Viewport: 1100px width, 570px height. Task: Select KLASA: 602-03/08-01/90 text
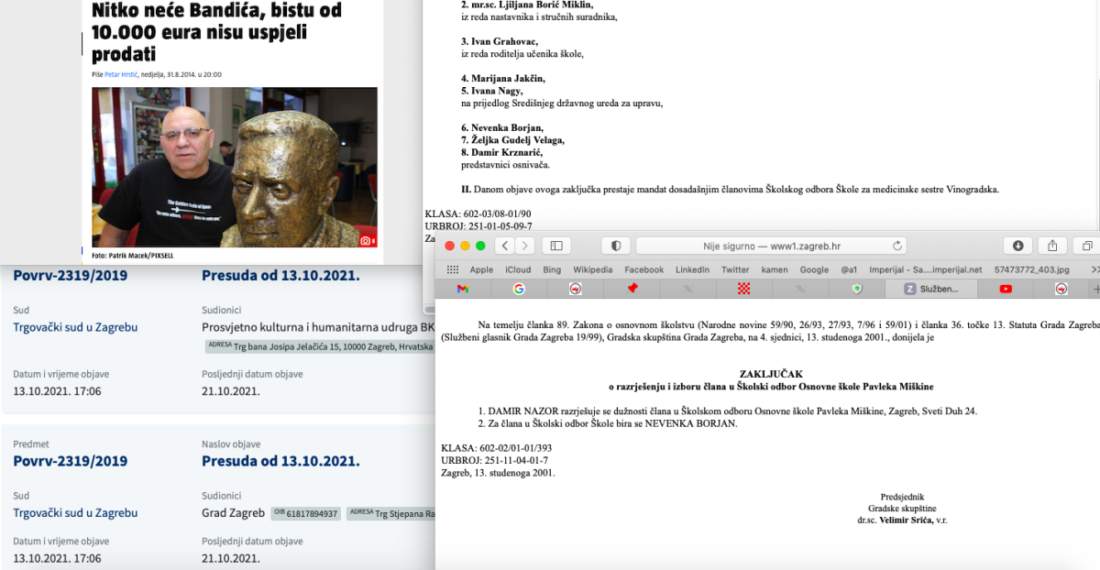[478, 214]
